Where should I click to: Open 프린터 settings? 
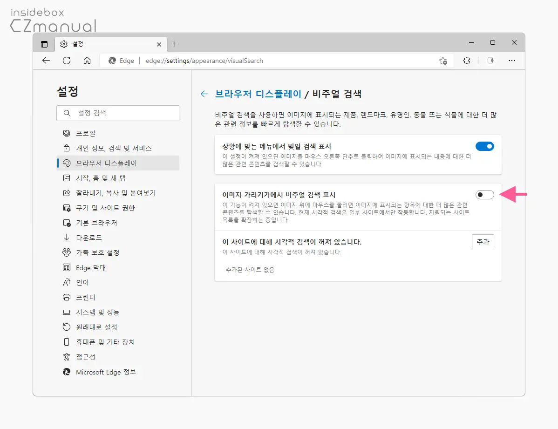[118, 297]
